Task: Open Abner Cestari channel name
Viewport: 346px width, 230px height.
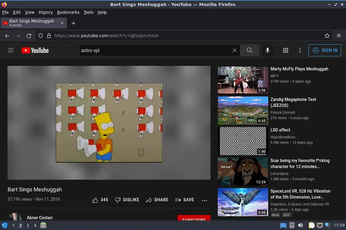Action: tap(40, 217)
